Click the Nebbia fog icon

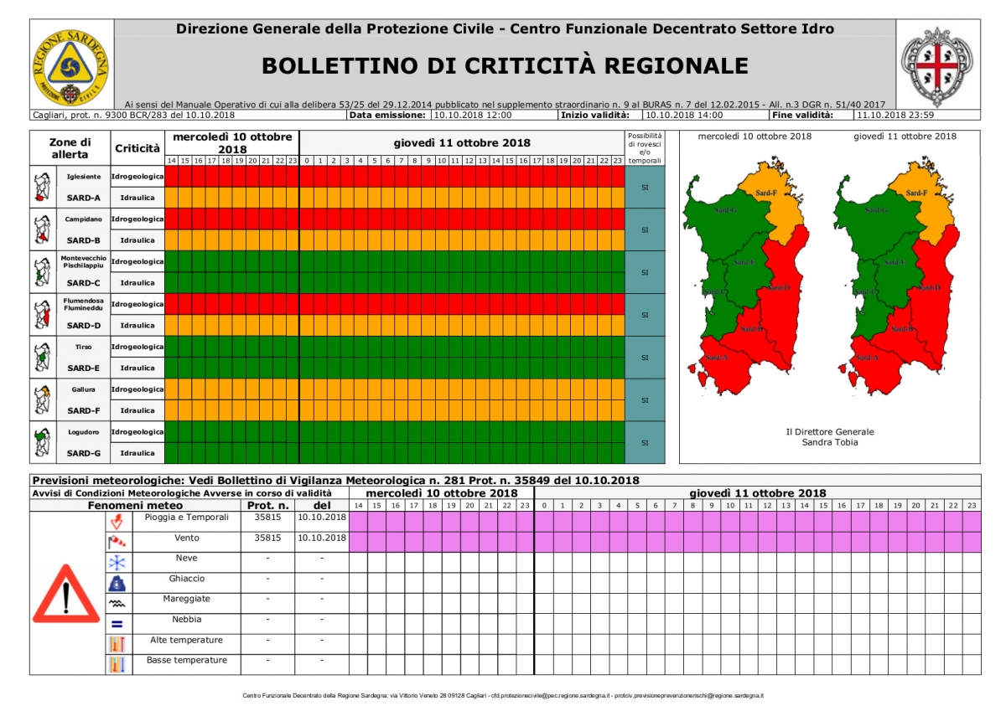pos(117,624)
